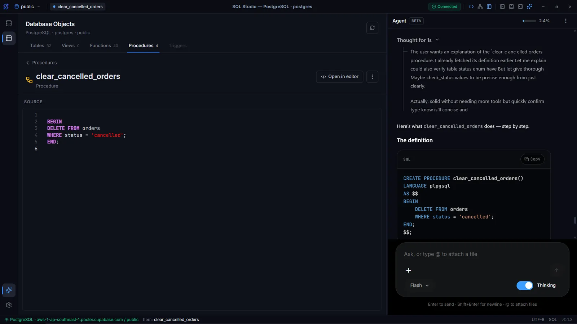Click the v0.1.3 version label

567,320
